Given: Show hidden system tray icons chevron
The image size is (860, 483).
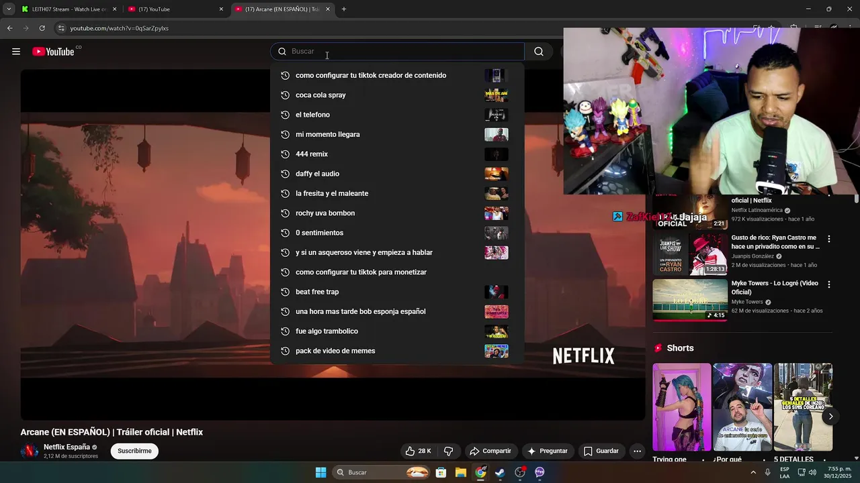Looking at the screenshot, I should click(x=752, y=472).
